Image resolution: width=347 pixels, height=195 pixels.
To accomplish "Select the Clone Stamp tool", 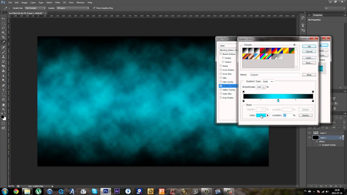I will point(4,57).
